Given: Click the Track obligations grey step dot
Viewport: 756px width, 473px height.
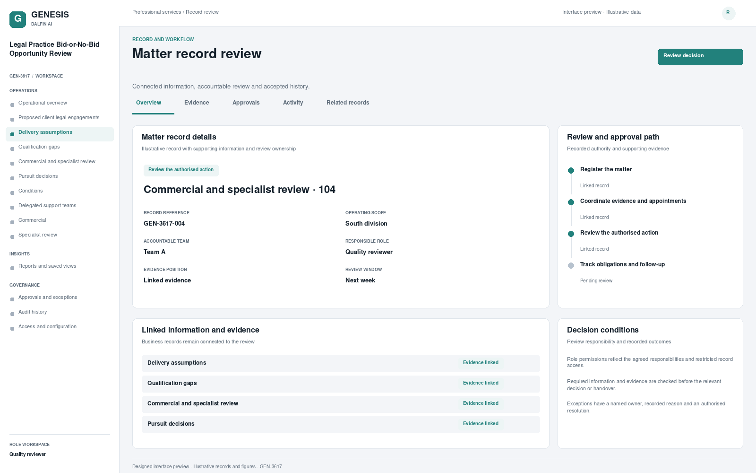Looking at the screenshot, I should point(571,265).
